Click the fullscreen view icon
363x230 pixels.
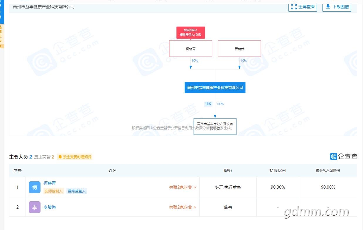[294, 7]
